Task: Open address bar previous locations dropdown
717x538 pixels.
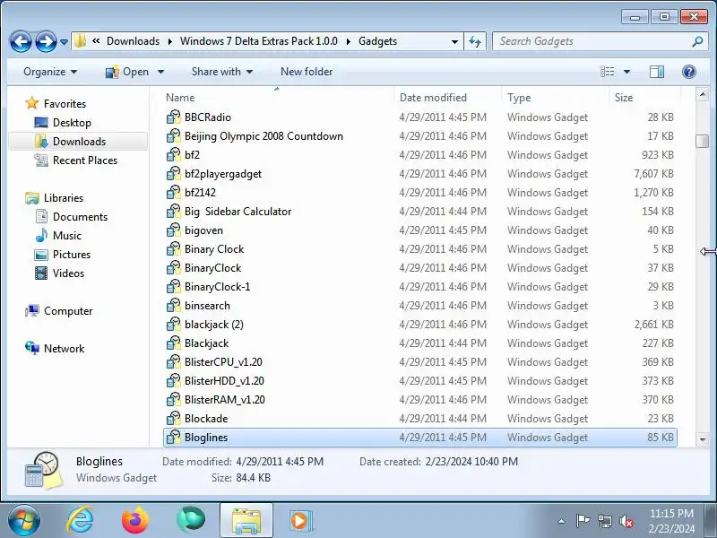Action: tap(454, 41)
